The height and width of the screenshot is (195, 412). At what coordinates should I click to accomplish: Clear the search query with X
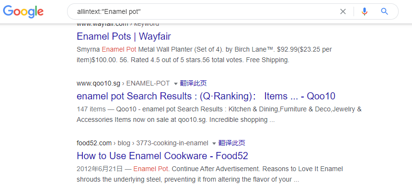[x=343, y=11]
